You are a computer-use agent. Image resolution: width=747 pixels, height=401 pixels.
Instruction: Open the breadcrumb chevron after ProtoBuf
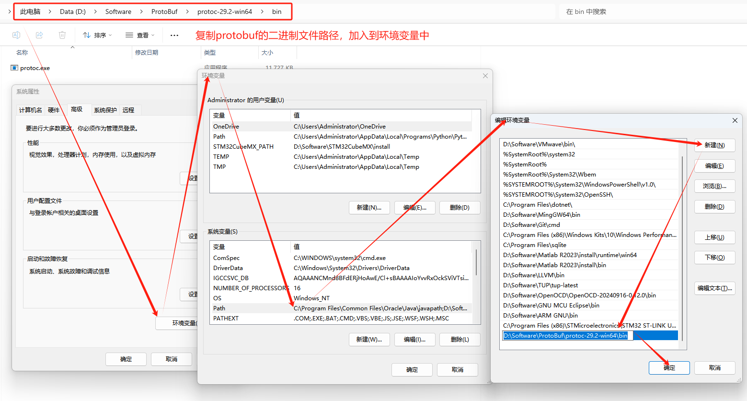[188, 11]
